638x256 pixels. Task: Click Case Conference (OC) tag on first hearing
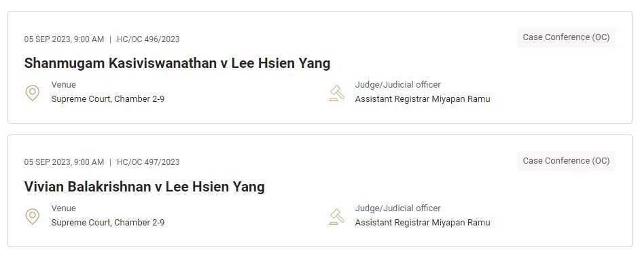coord(566,37)
